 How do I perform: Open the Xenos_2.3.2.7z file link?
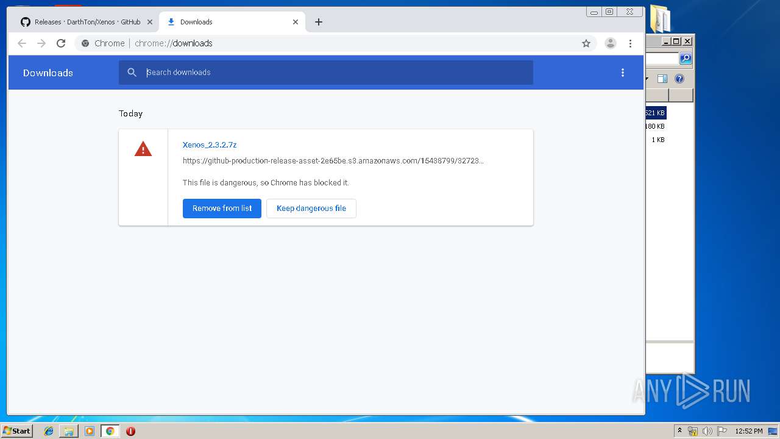210,145
